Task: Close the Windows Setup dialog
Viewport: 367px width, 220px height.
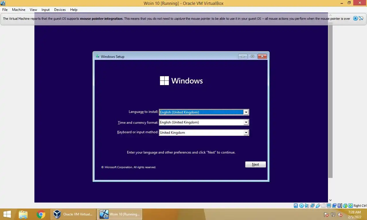Action: [x=262, y=56]
